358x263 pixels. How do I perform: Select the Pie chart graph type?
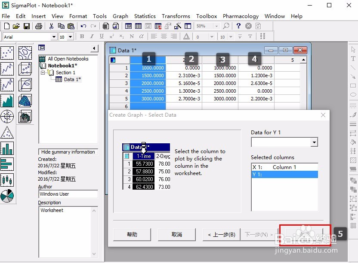point(7,196)
